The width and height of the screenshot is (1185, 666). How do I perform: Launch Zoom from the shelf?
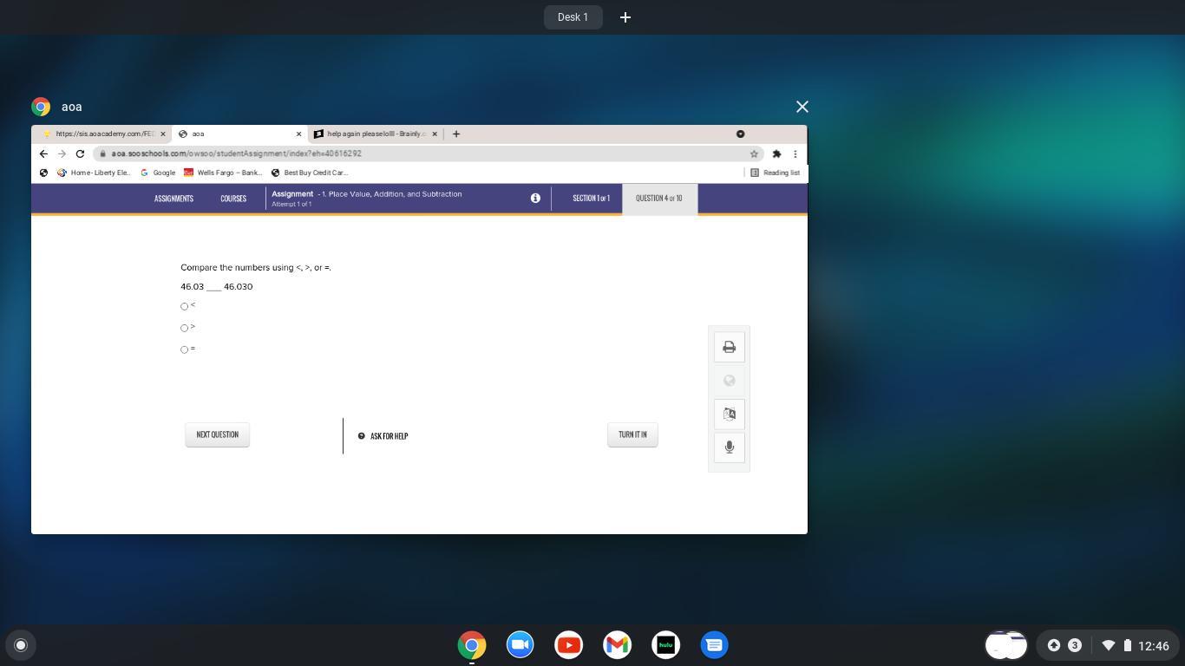point(520,644)
